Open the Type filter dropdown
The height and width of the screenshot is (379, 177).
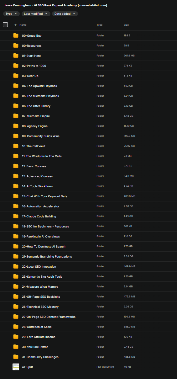click(x=11, y=14)
